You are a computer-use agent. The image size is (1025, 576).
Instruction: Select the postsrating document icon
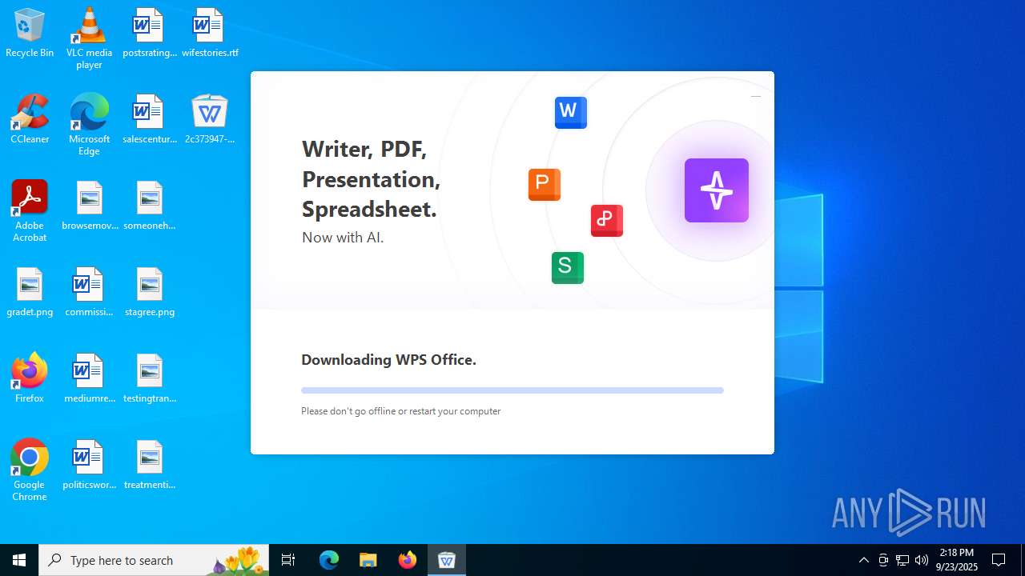149,34
